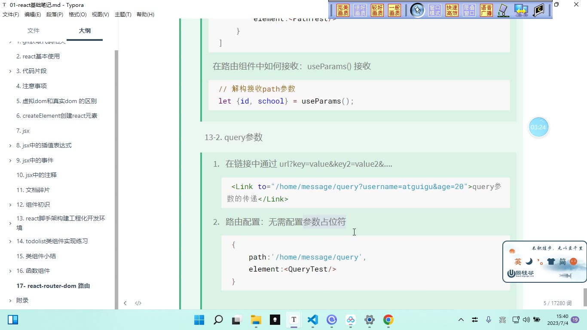This screenshot has width=587, height=330.
Task: Click the document vertical scrollbar thumb
Action: tap(585, 297)
